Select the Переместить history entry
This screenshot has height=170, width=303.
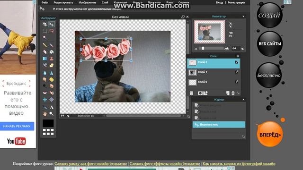(x=219, y=125)
